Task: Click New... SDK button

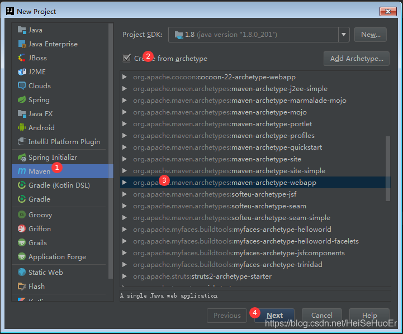Action: pyautogui.click(x=371, y=35)
